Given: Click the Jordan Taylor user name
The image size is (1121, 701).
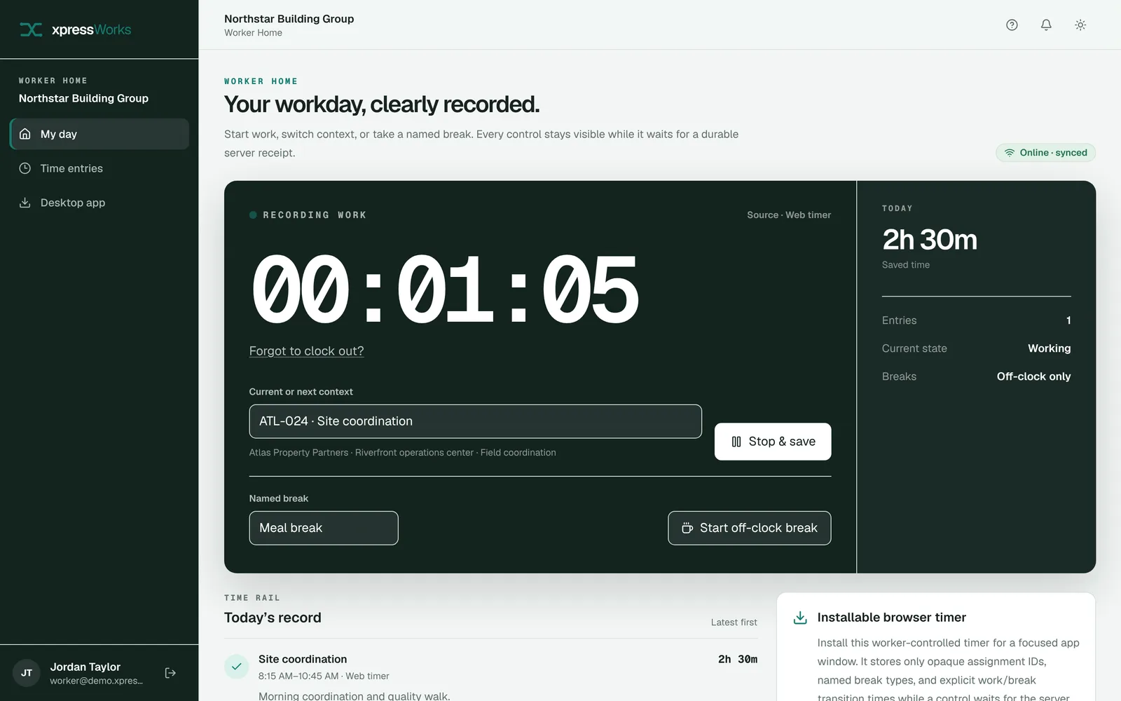Looking at the screenshot, I should tap(85, 667).
